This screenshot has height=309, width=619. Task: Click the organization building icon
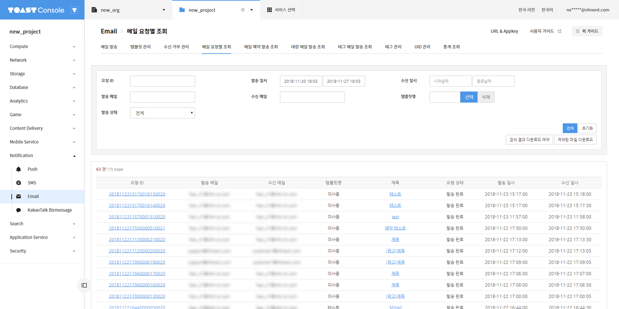click(94, 10)
